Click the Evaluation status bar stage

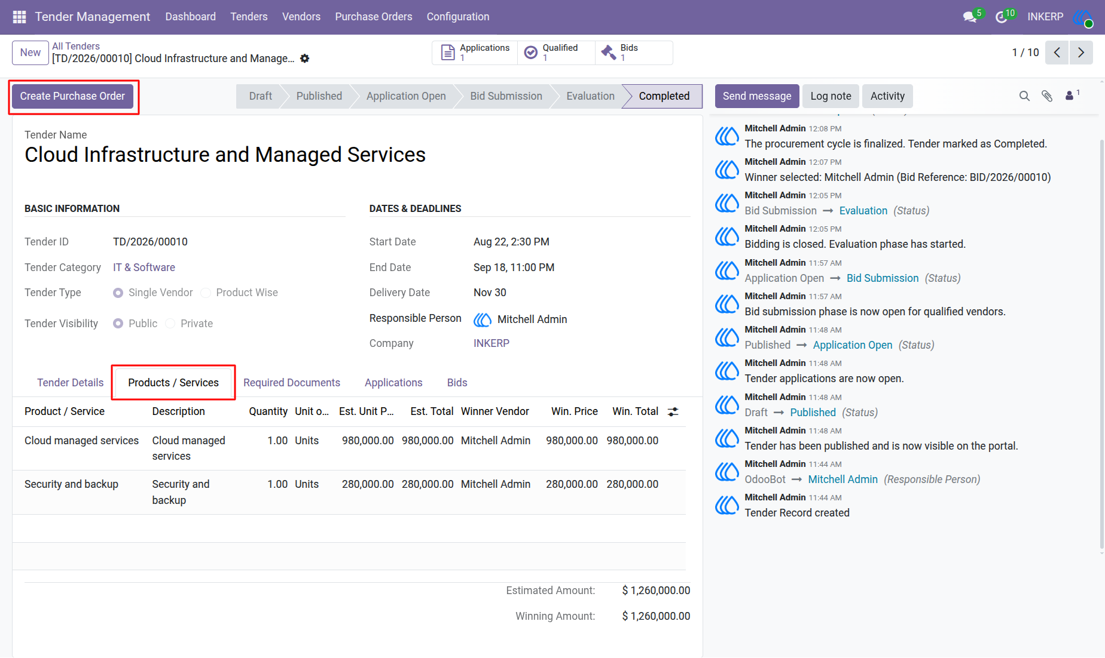tap(590, 96)
